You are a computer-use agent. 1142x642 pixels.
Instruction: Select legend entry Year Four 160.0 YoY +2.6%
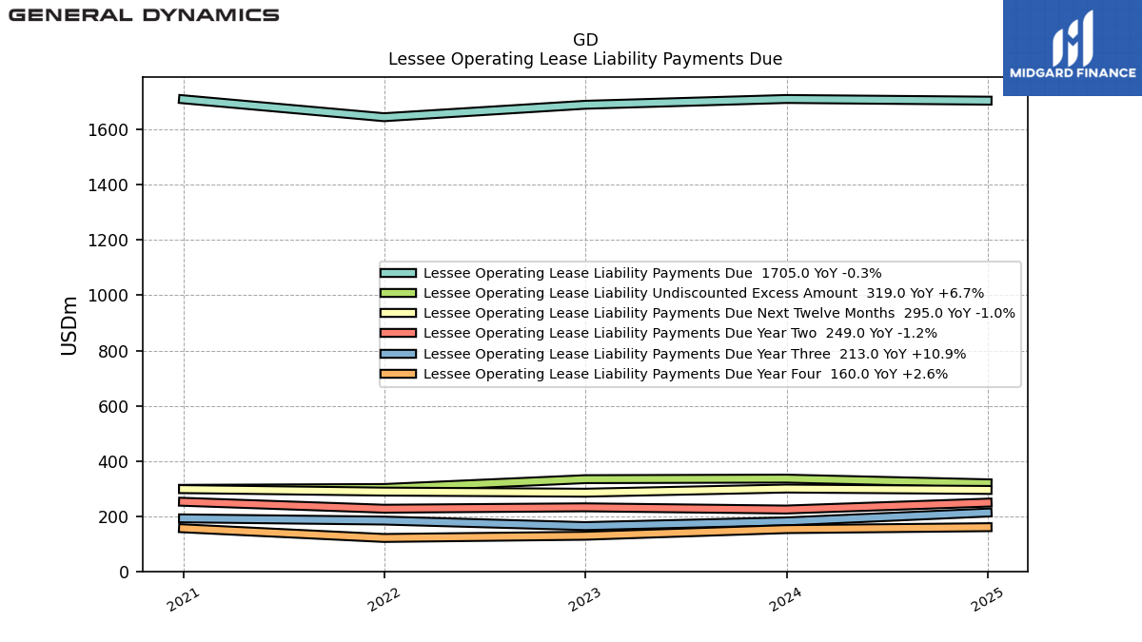click(x=686, y=374)
